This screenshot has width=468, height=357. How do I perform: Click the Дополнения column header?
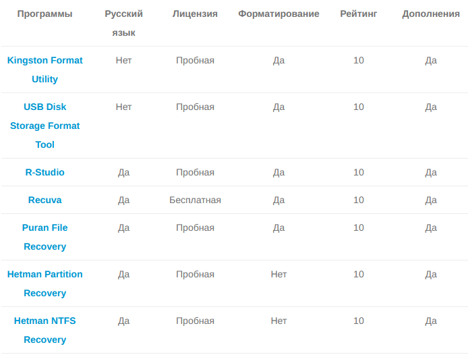[431, 13]
